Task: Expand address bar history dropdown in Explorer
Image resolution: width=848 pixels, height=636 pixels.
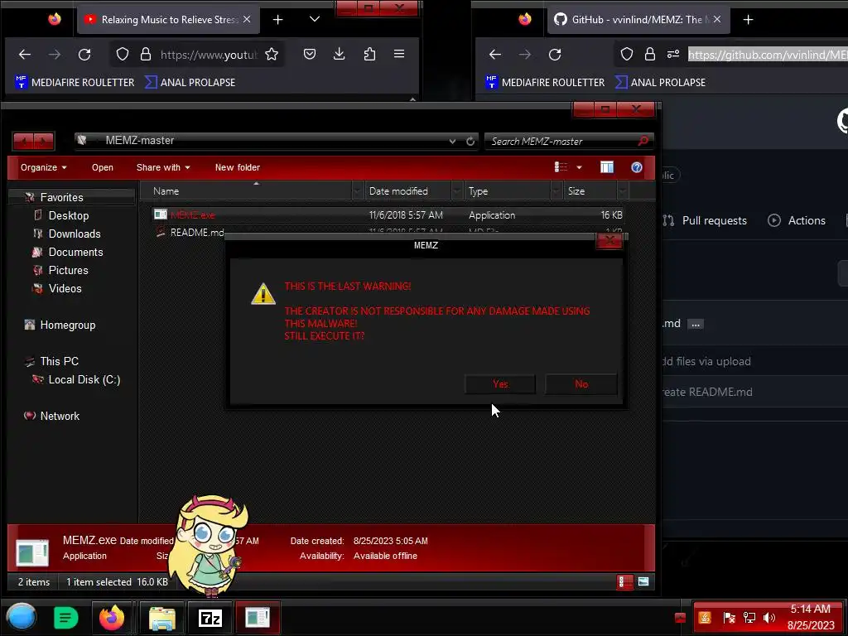Action: (x=452, y=141)
